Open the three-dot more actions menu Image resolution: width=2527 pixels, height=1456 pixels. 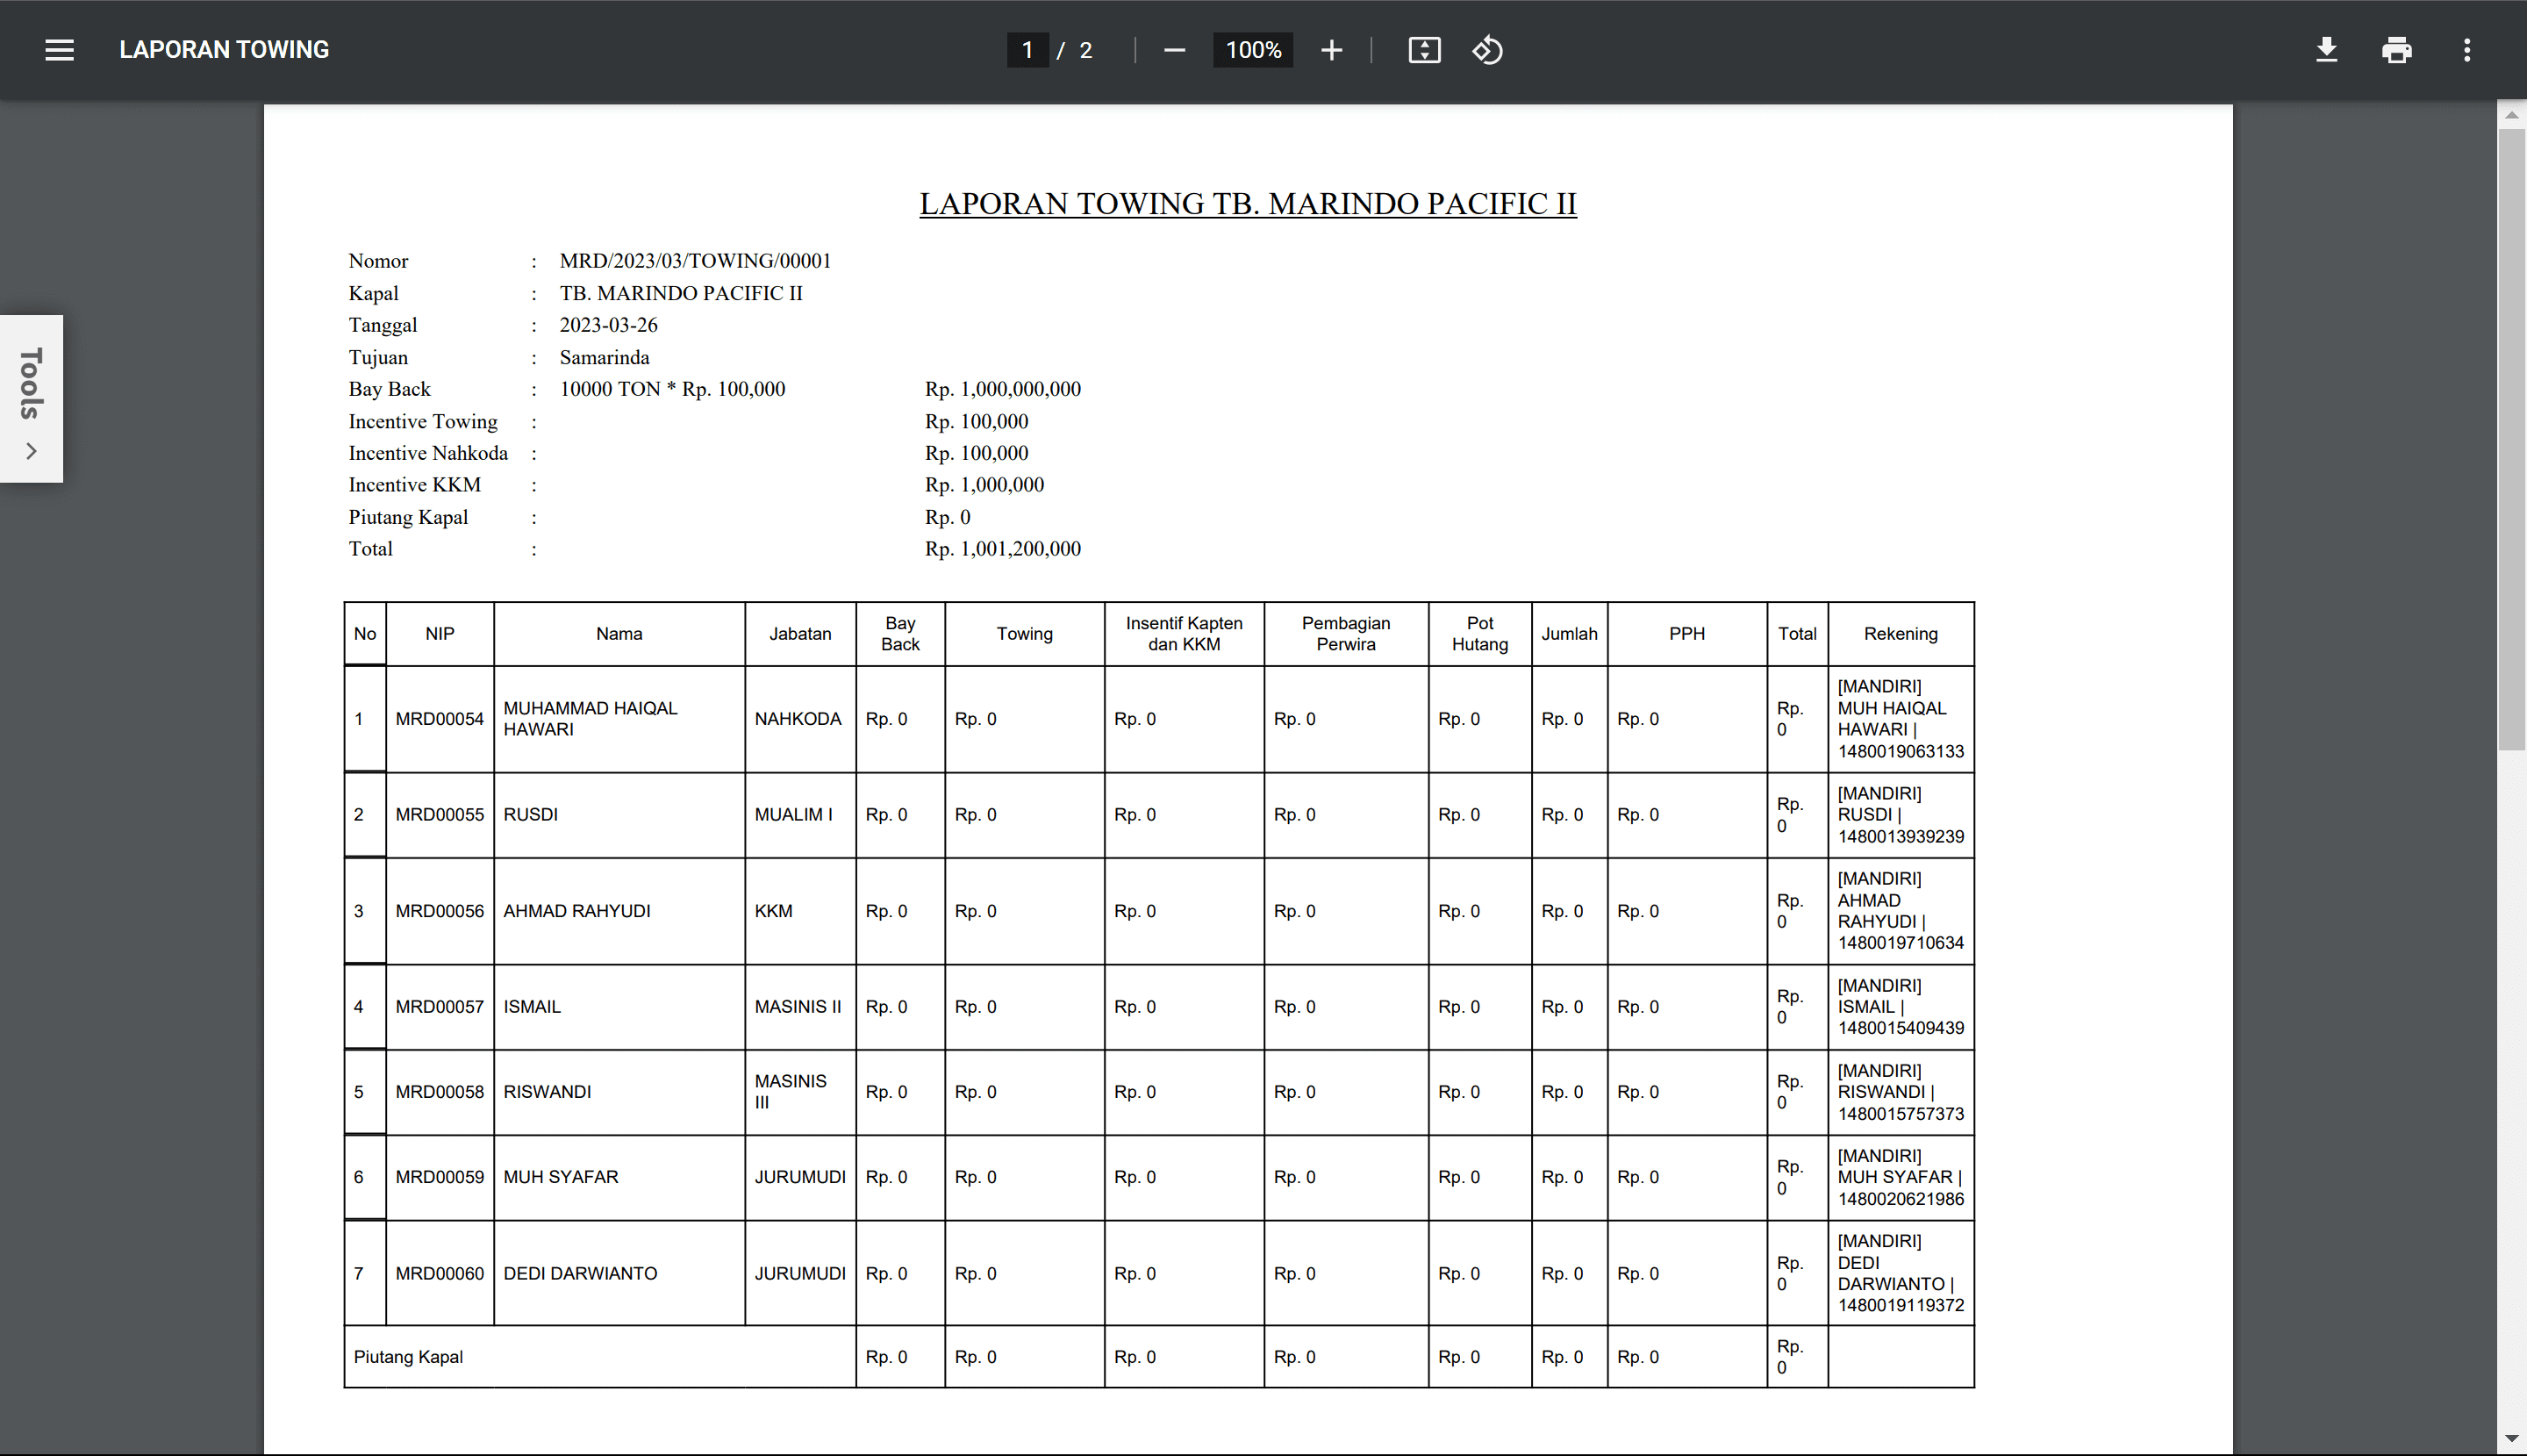(x=2466, y=50)
